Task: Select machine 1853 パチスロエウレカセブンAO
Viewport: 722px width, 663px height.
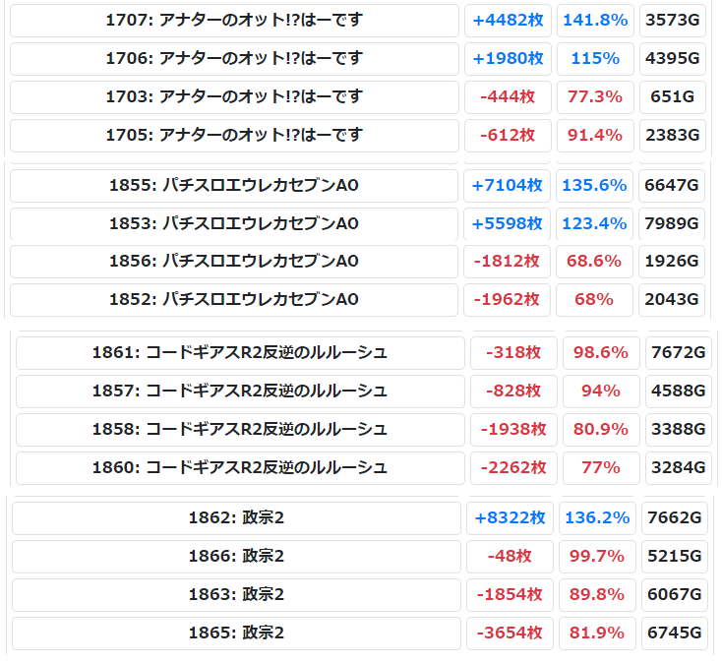Action: [234, 223]
